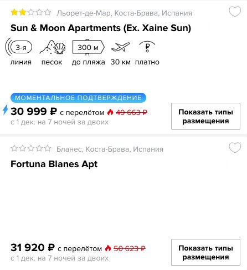Click the 31 920 ₽ price
247x270 pixels.
coord(33,248)
